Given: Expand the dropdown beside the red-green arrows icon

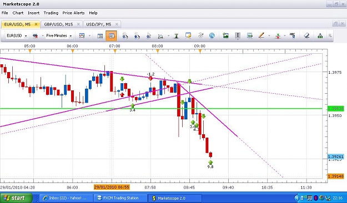Looking at the screenshot, I should (x=285, y=35).
